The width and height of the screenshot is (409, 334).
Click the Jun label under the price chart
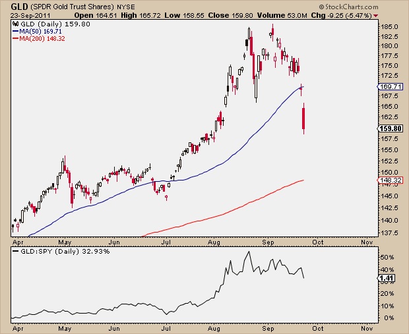(x=114, y=242)
